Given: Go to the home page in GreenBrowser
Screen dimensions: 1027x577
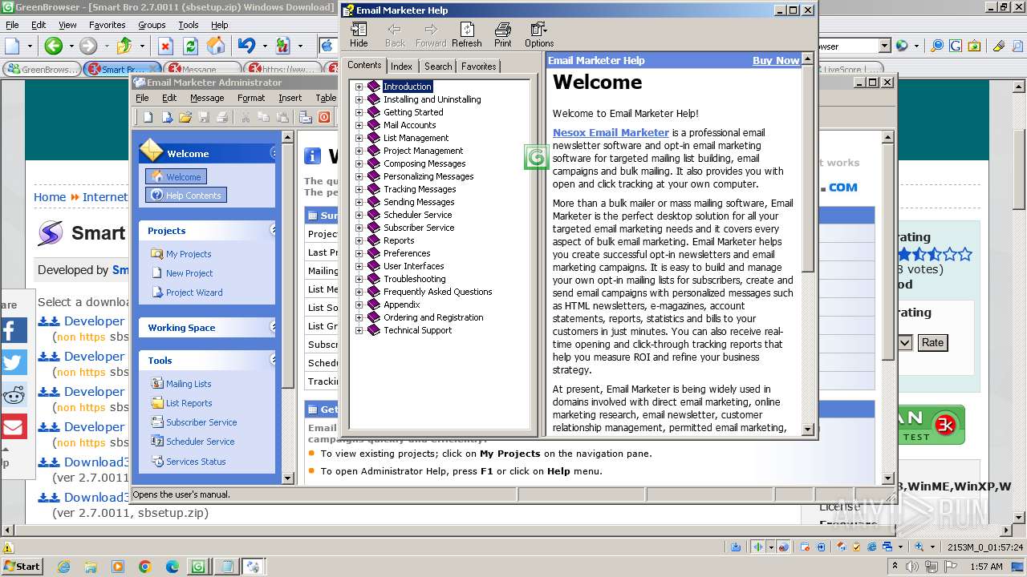Looking at the screenshot, I should point(216,46).
